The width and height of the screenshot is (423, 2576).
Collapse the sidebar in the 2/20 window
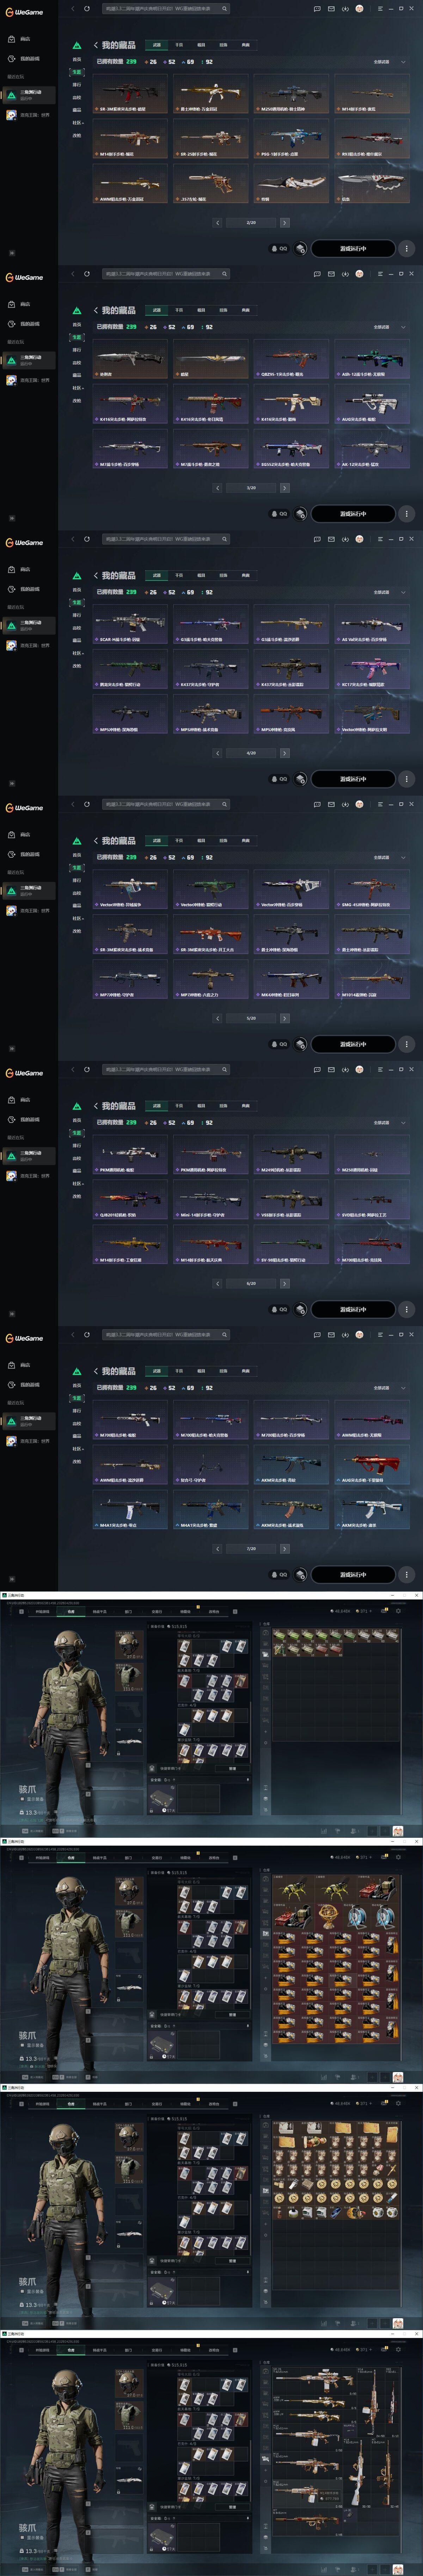click(12, 253)
